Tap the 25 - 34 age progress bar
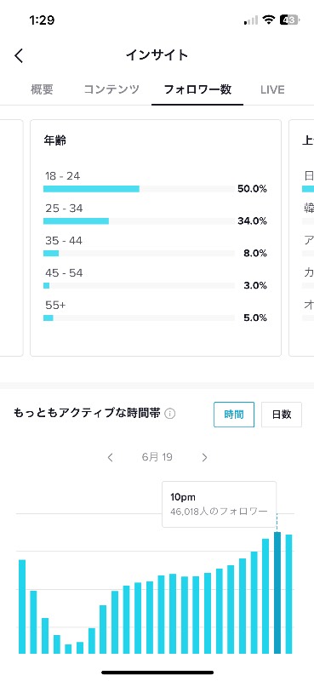Screen dimensions: 314x681 point(139,221)
